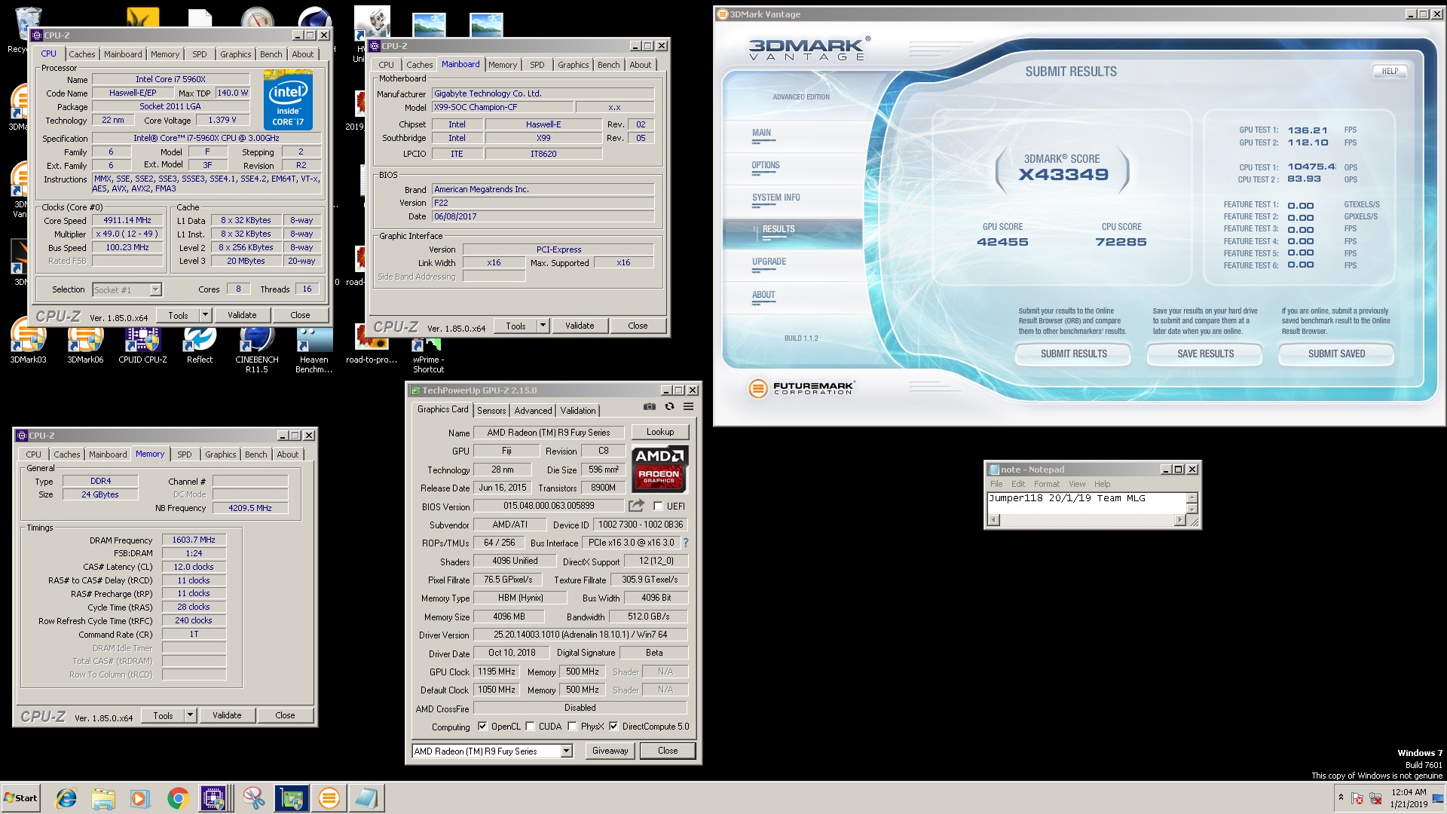Click the BIOS export share icon in GPU-Z
Viewport: 1447px width, 814px height.
637,506
